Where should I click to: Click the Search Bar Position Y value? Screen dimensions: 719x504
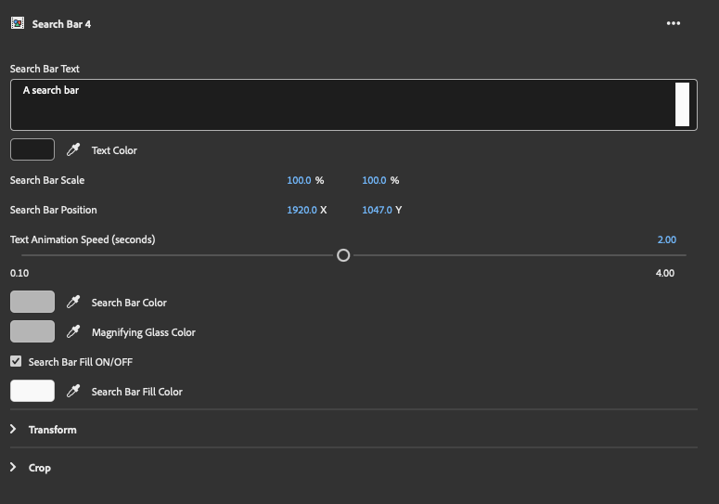tap(377, 210)
